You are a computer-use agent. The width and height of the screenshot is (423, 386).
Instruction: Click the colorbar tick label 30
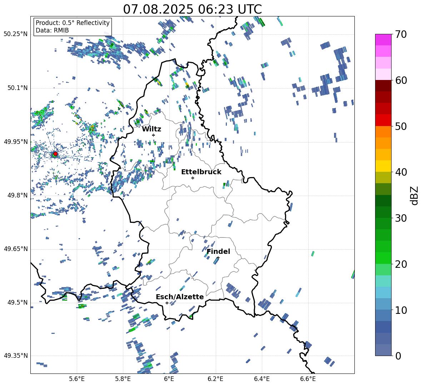pyautogui.click(x=401, y=218)
